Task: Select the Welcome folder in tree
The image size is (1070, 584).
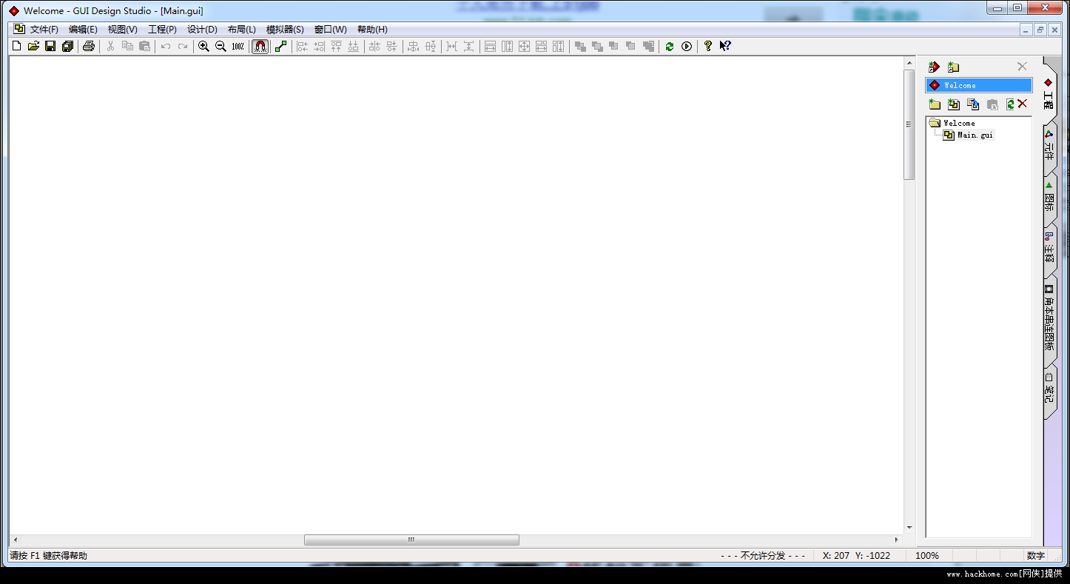Action: click(x=952, y=123)
